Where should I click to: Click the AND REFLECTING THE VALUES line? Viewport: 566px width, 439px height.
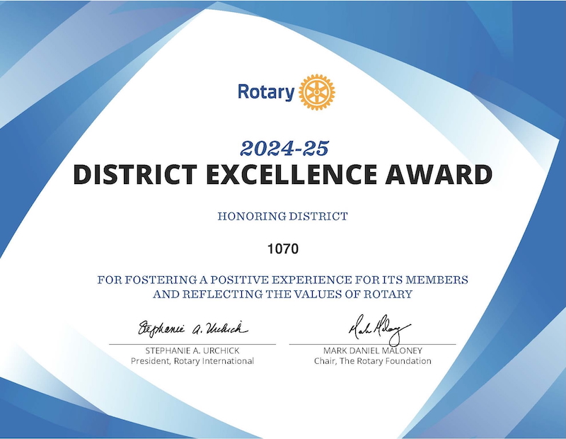point(283,294)
